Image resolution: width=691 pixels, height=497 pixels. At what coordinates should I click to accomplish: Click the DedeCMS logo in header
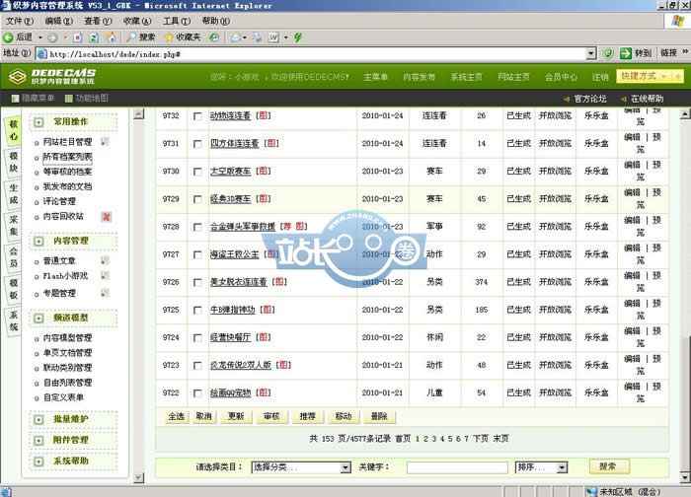53,77
